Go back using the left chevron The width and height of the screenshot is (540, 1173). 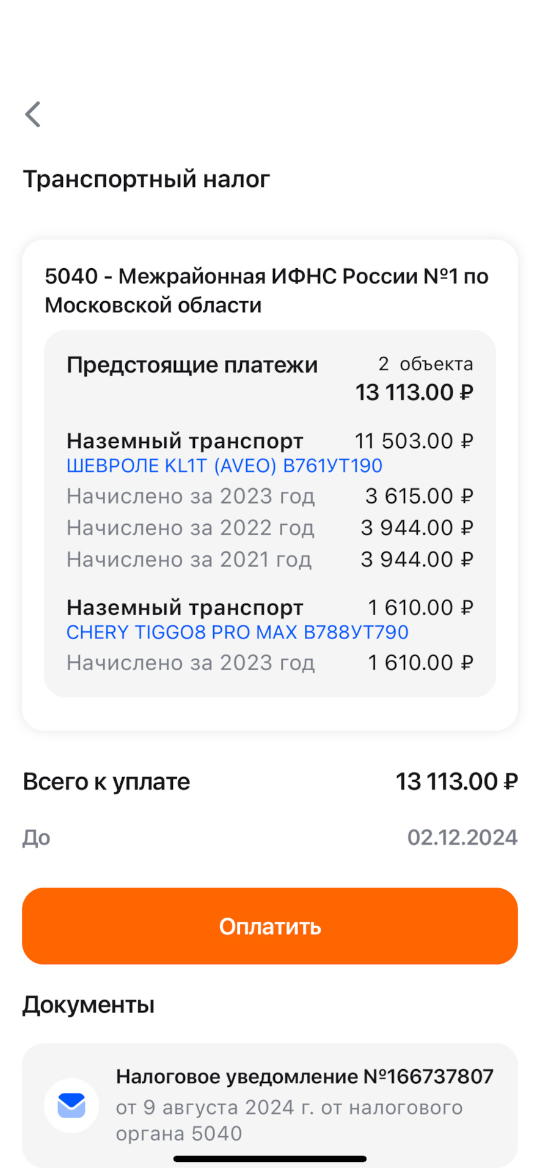(x=33, y=114)
